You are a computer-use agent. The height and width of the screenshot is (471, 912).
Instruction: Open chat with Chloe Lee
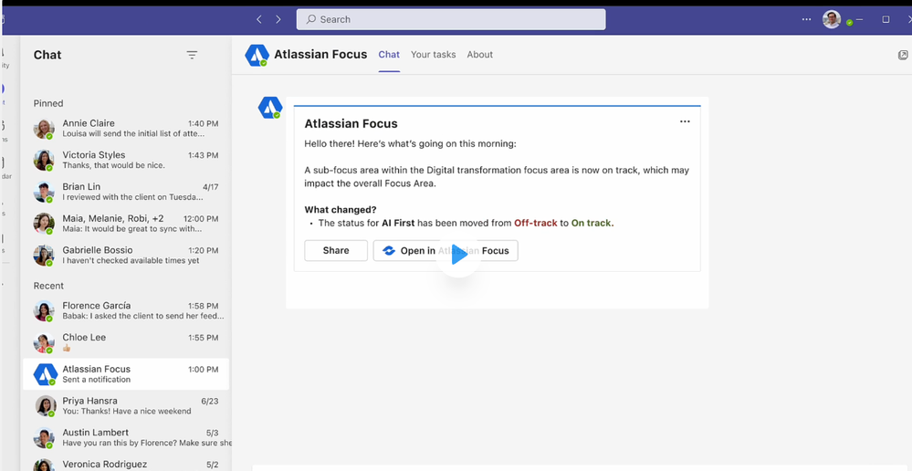coord(126,342)
